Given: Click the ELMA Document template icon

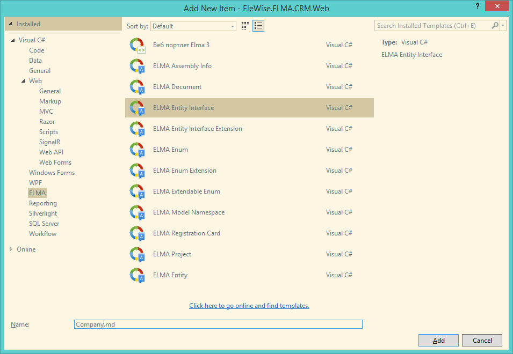Looking at the screenshot, I should pos(138,87).
